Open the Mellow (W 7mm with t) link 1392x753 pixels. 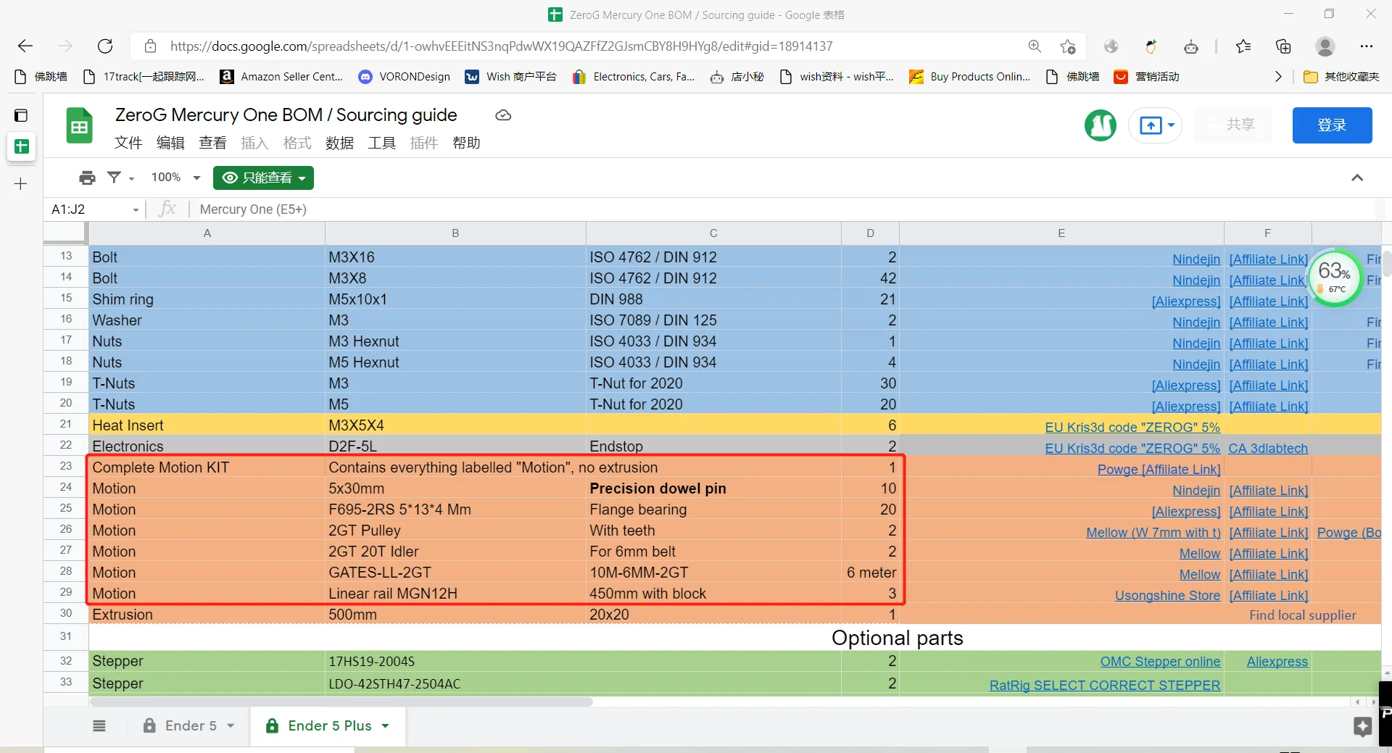(x=1153, y=533)
